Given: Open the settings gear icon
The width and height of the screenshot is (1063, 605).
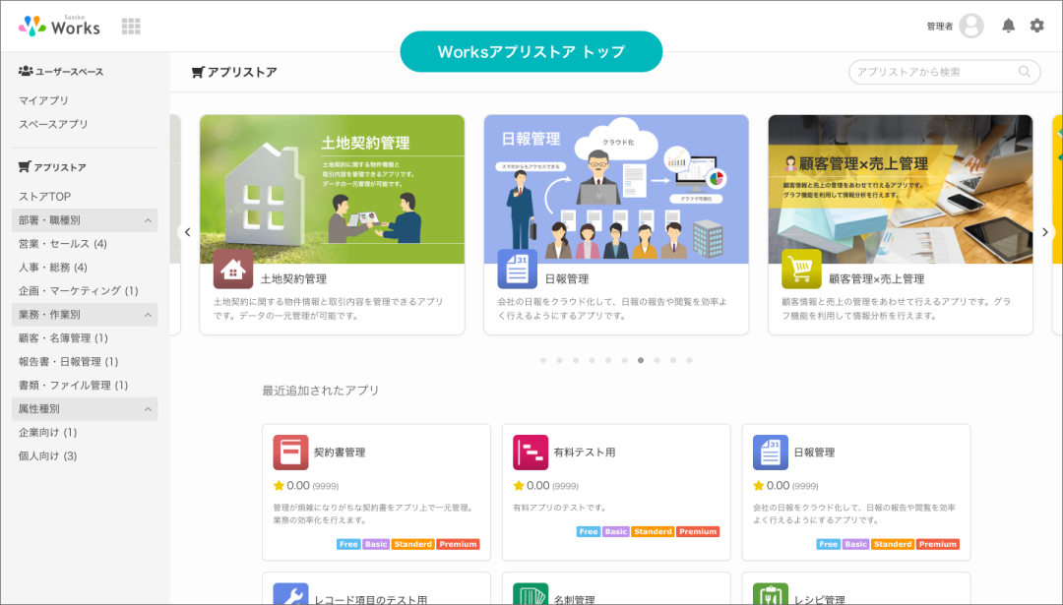Looking at the screenshot, I should pyautogui.click(x=1036, y=26).
